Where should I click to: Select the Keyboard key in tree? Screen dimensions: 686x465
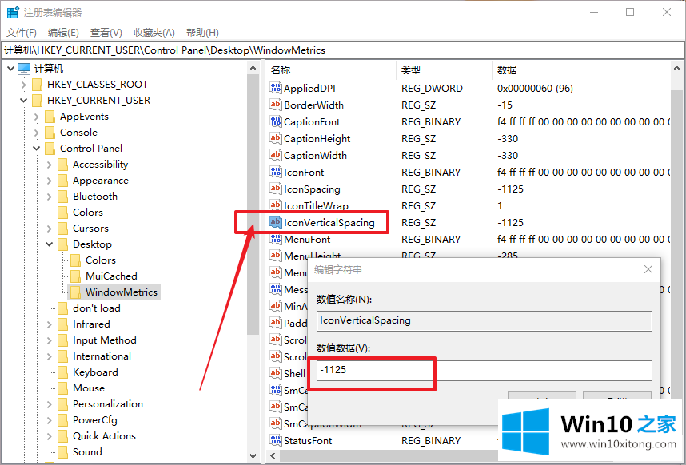(95, 372)
